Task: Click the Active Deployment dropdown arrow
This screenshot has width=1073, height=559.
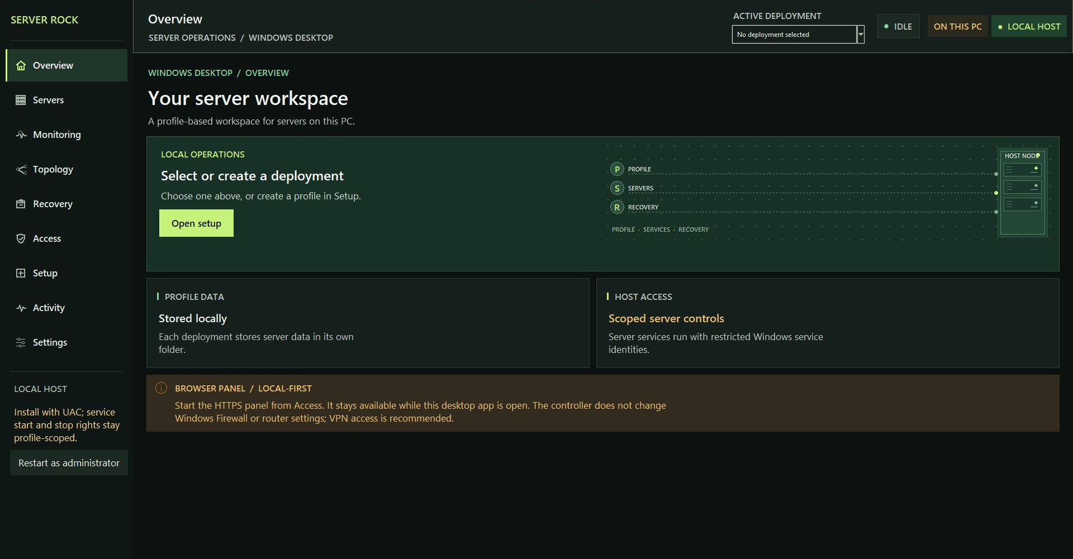Action: pos(861,34)
